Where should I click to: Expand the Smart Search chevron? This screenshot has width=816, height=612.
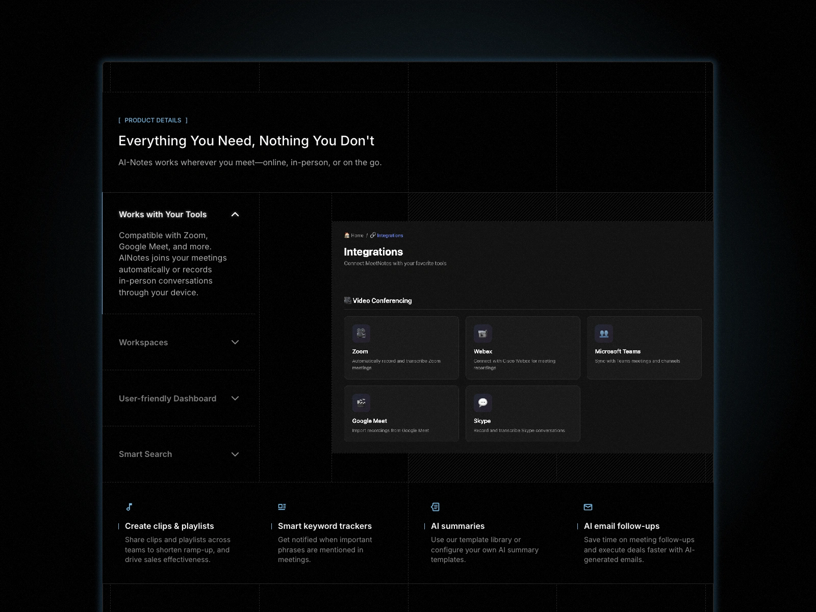pyautogui.click(x=235, y=454)
